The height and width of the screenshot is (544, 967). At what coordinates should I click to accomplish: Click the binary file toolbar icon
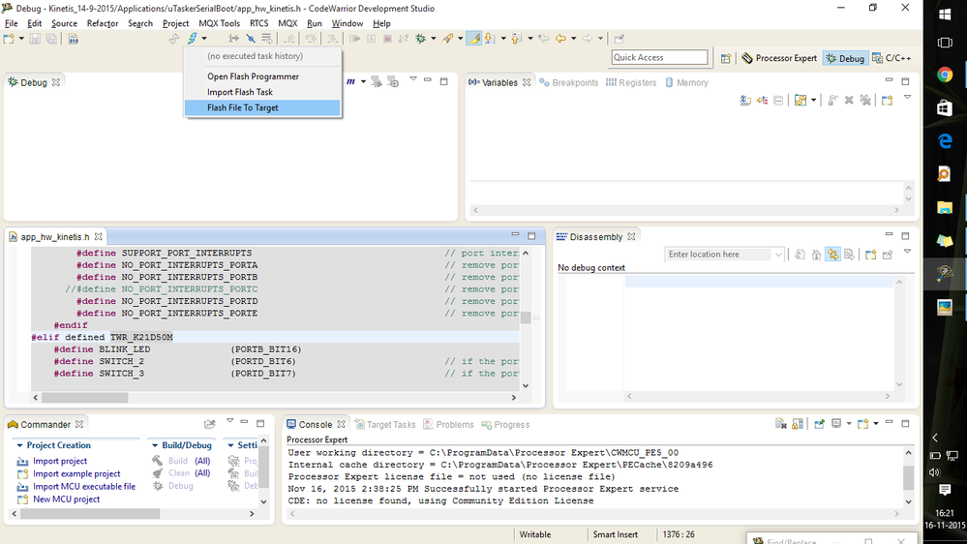click(x=73, y=39)
